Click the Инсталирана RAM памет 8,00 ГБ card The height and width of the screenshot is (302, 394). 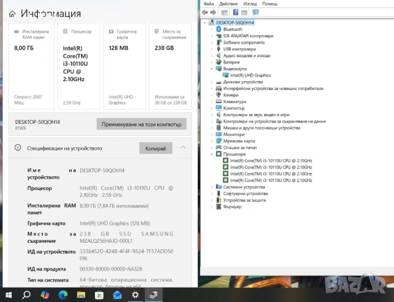[31, 66]
